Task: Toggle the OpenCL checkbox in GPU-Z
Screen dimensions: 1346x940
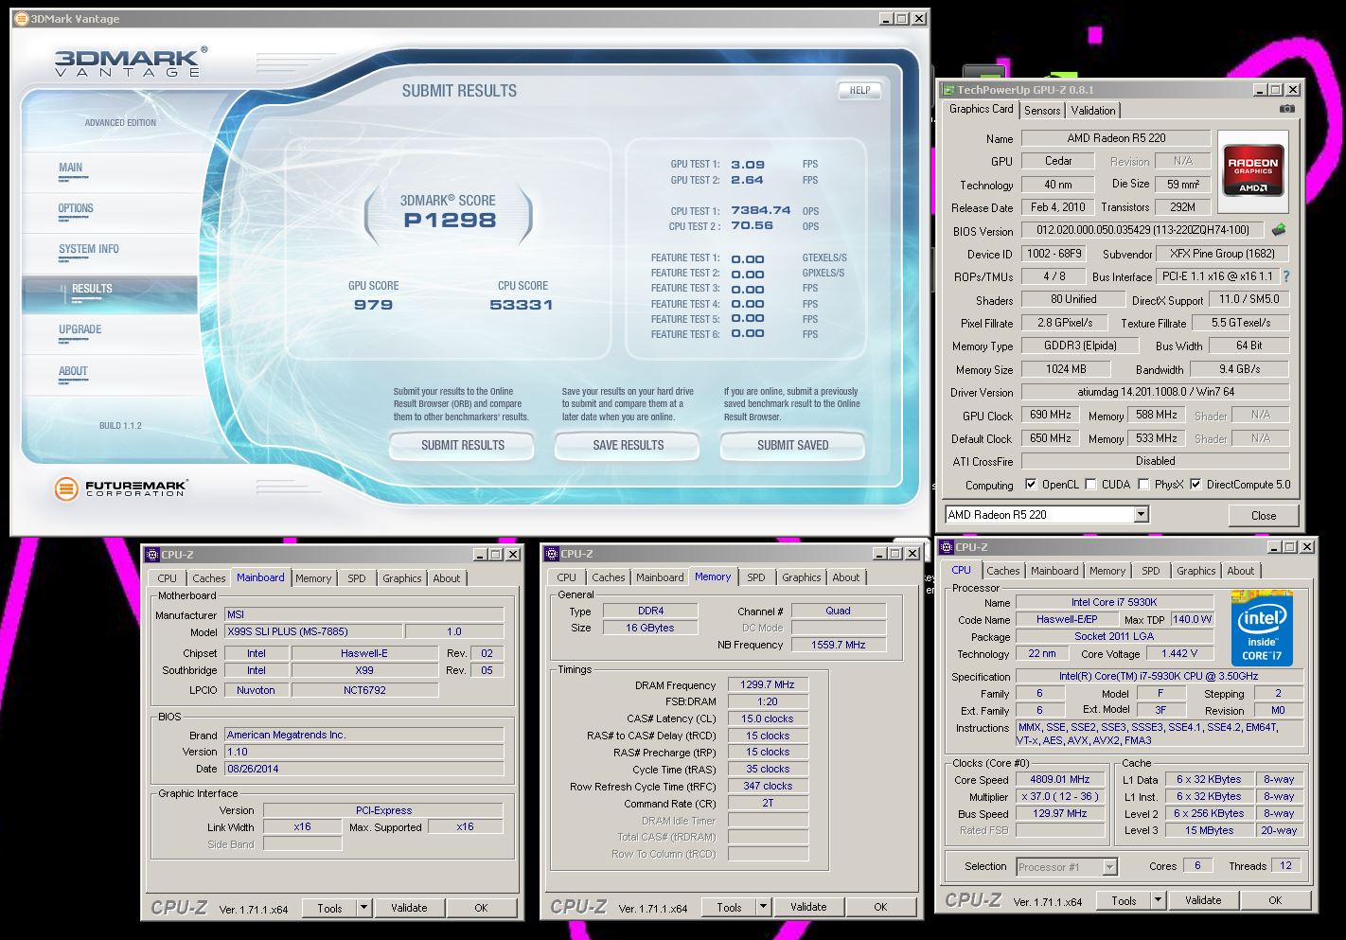Action: pos(1031,485)
